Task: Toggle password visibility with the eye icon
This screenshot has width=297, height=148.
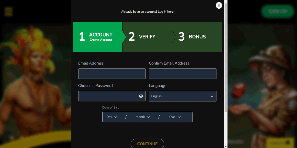Action: 141,96
